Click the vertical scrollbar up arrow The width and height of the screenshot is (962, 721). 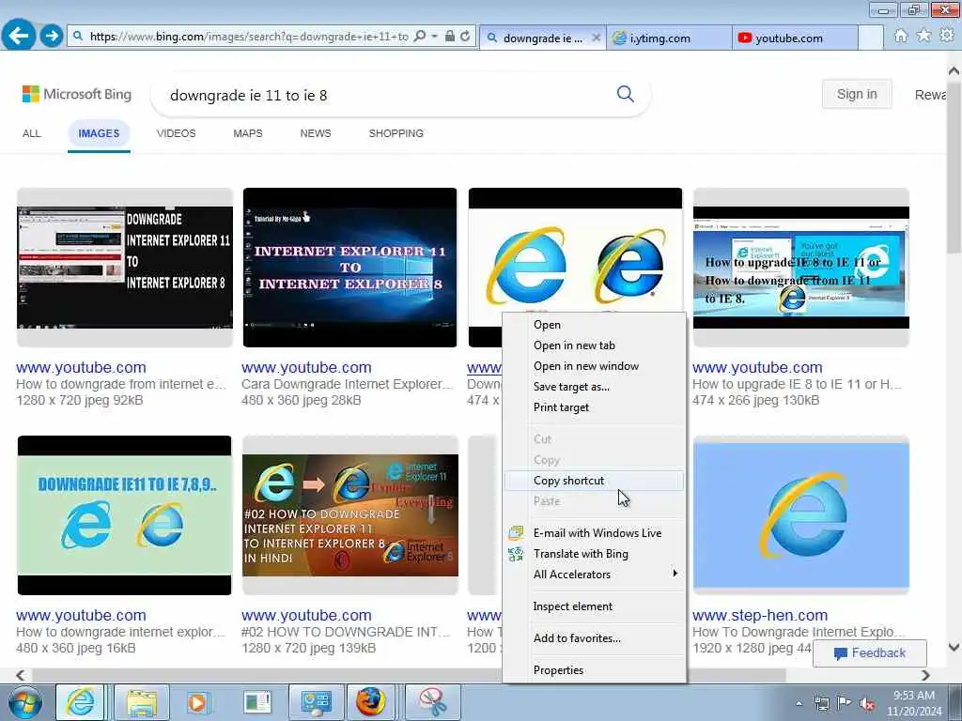click(954, 70)
